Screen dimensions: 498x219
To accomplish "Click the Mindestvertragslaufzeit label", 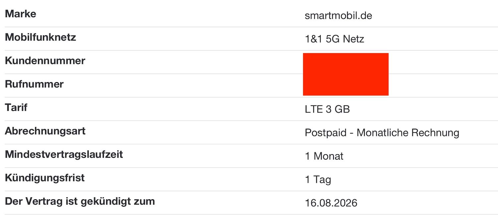I will tap(64, 154).
